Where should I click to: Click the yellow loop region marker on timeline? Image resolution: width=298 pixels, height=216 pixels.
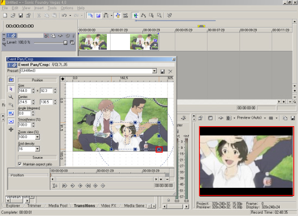[201, 26]
